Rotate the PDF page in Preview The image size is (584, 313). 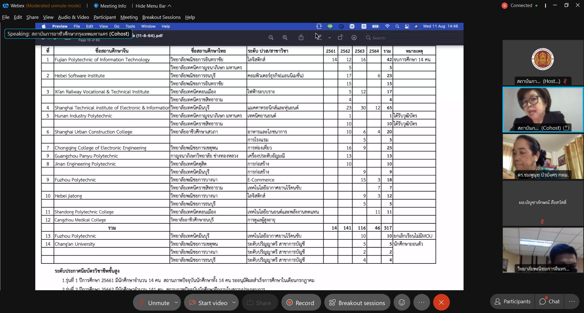pyautogui.click(x=340, y=37)
